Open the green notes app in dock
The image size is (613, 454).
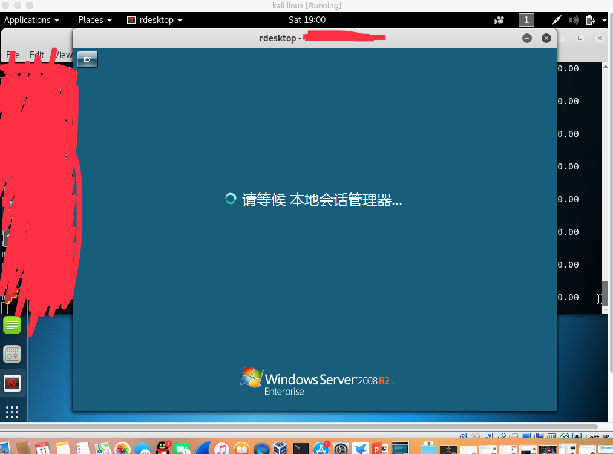12,325
